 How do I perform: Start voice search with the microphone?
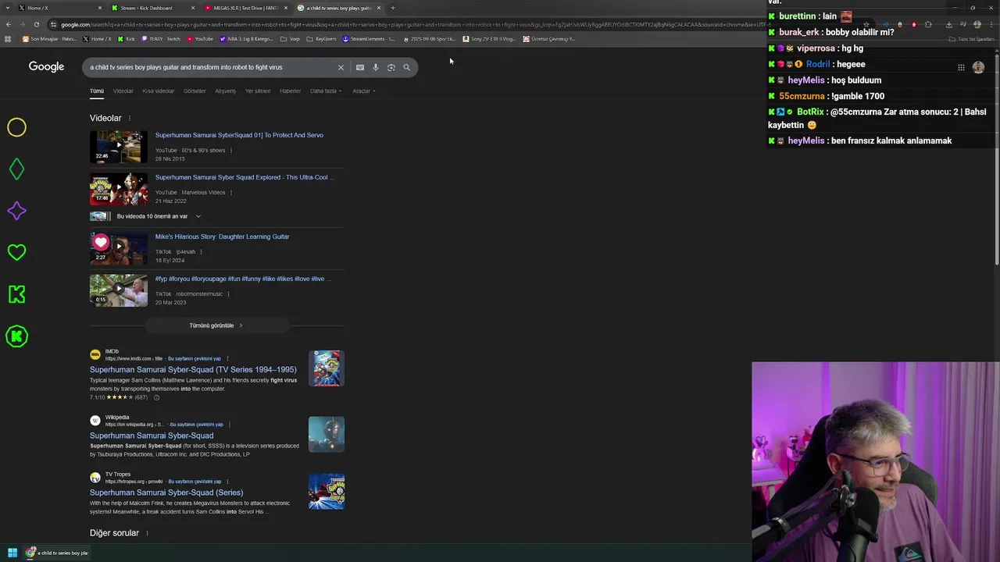coord(376,67)
